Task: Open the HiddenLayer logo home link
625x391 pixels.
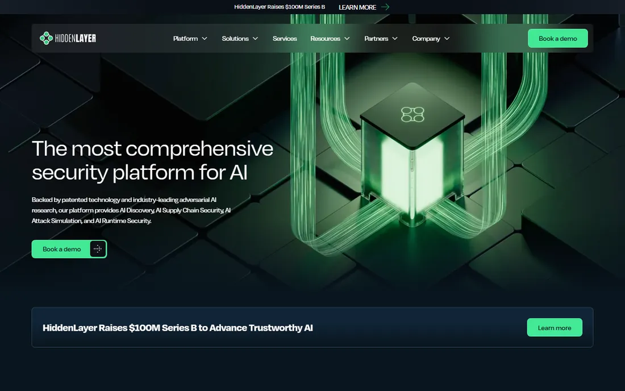Action: [68, 38]
